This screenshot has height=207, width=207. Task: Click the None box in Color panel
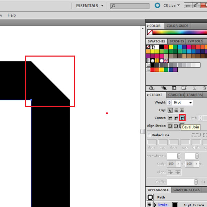(150, 32)
